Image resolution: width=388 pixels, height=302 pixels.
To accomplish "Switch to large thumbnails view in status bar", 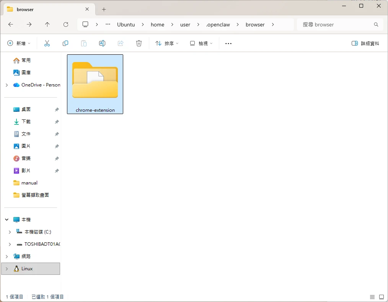I will 381,297.
